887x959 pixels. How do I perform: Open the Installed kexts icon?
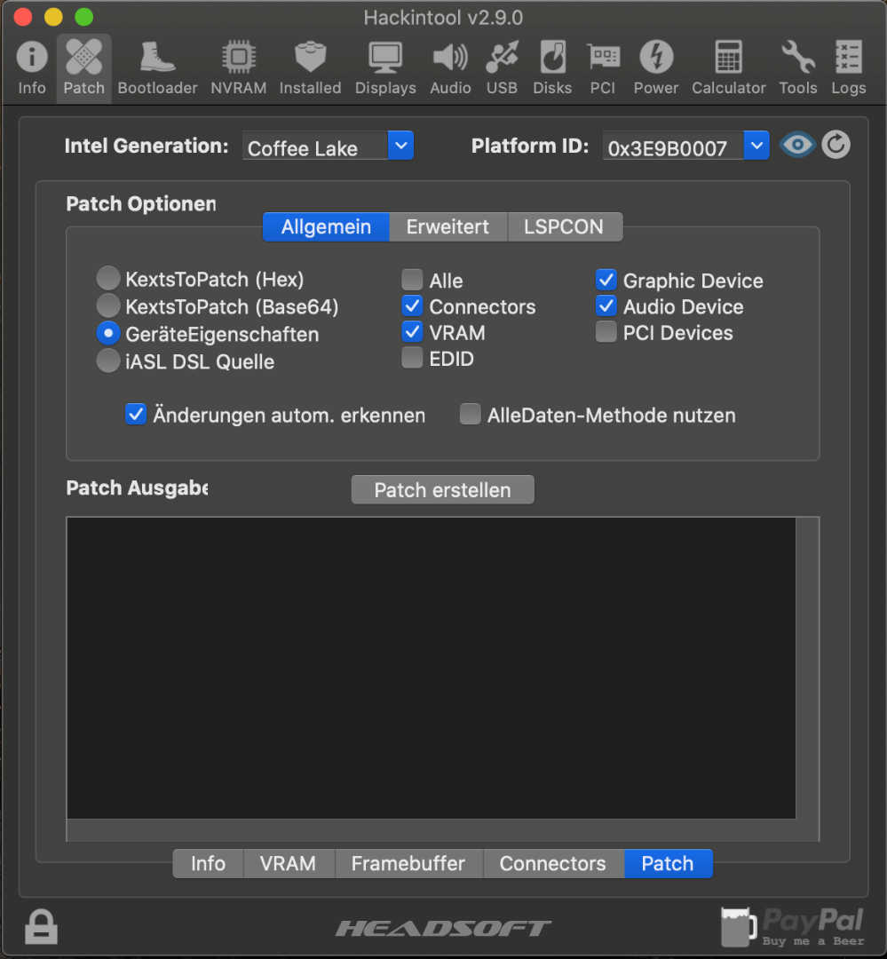[310, 67]
